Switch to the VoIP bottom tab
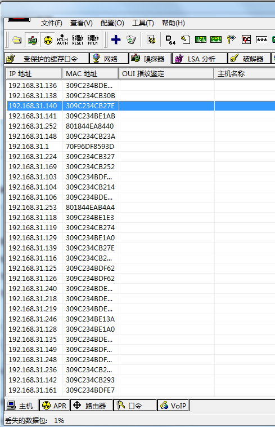The height and width of the screenshot is (427, 275). 173,406
